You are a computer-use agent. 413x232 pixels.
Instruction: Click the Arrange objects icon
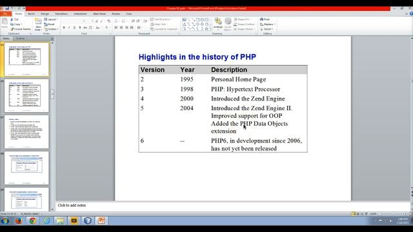[x=218, y=21]
